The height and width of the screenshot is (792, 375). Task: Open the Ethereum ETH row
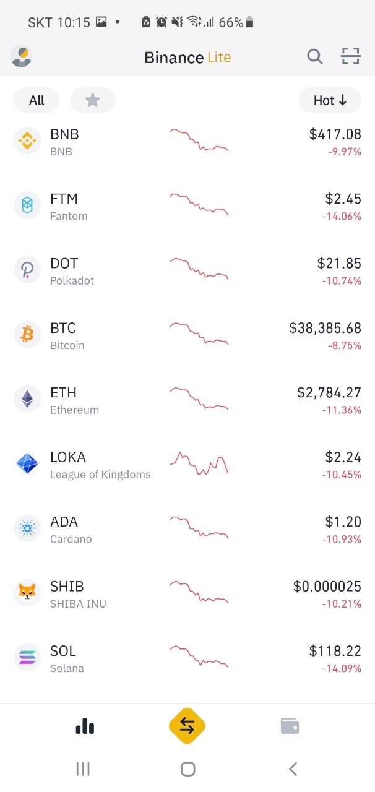point(187,400)
